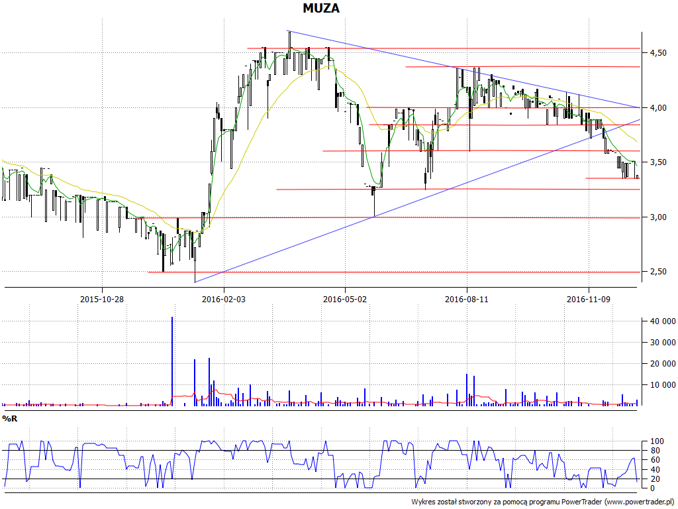
Task: Select the 4,00 price axis label
Action: click(657, 108)
